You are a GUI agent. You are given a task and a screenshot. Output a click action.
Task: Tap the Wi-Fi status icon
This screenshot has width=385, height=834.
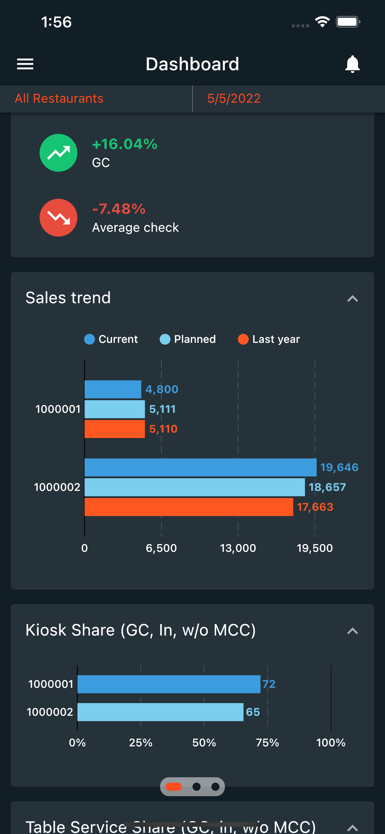(322, 21)
